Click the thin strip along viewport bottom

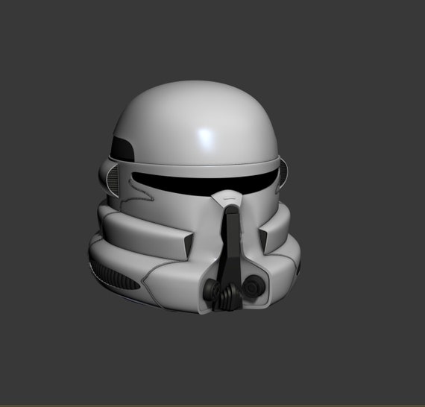point(212,406)
